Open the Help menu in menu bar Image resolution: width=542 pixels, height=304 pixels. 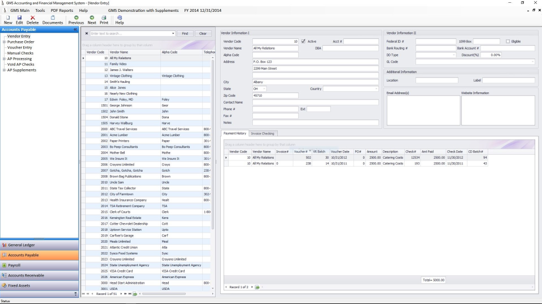click(x=84, y=10)
